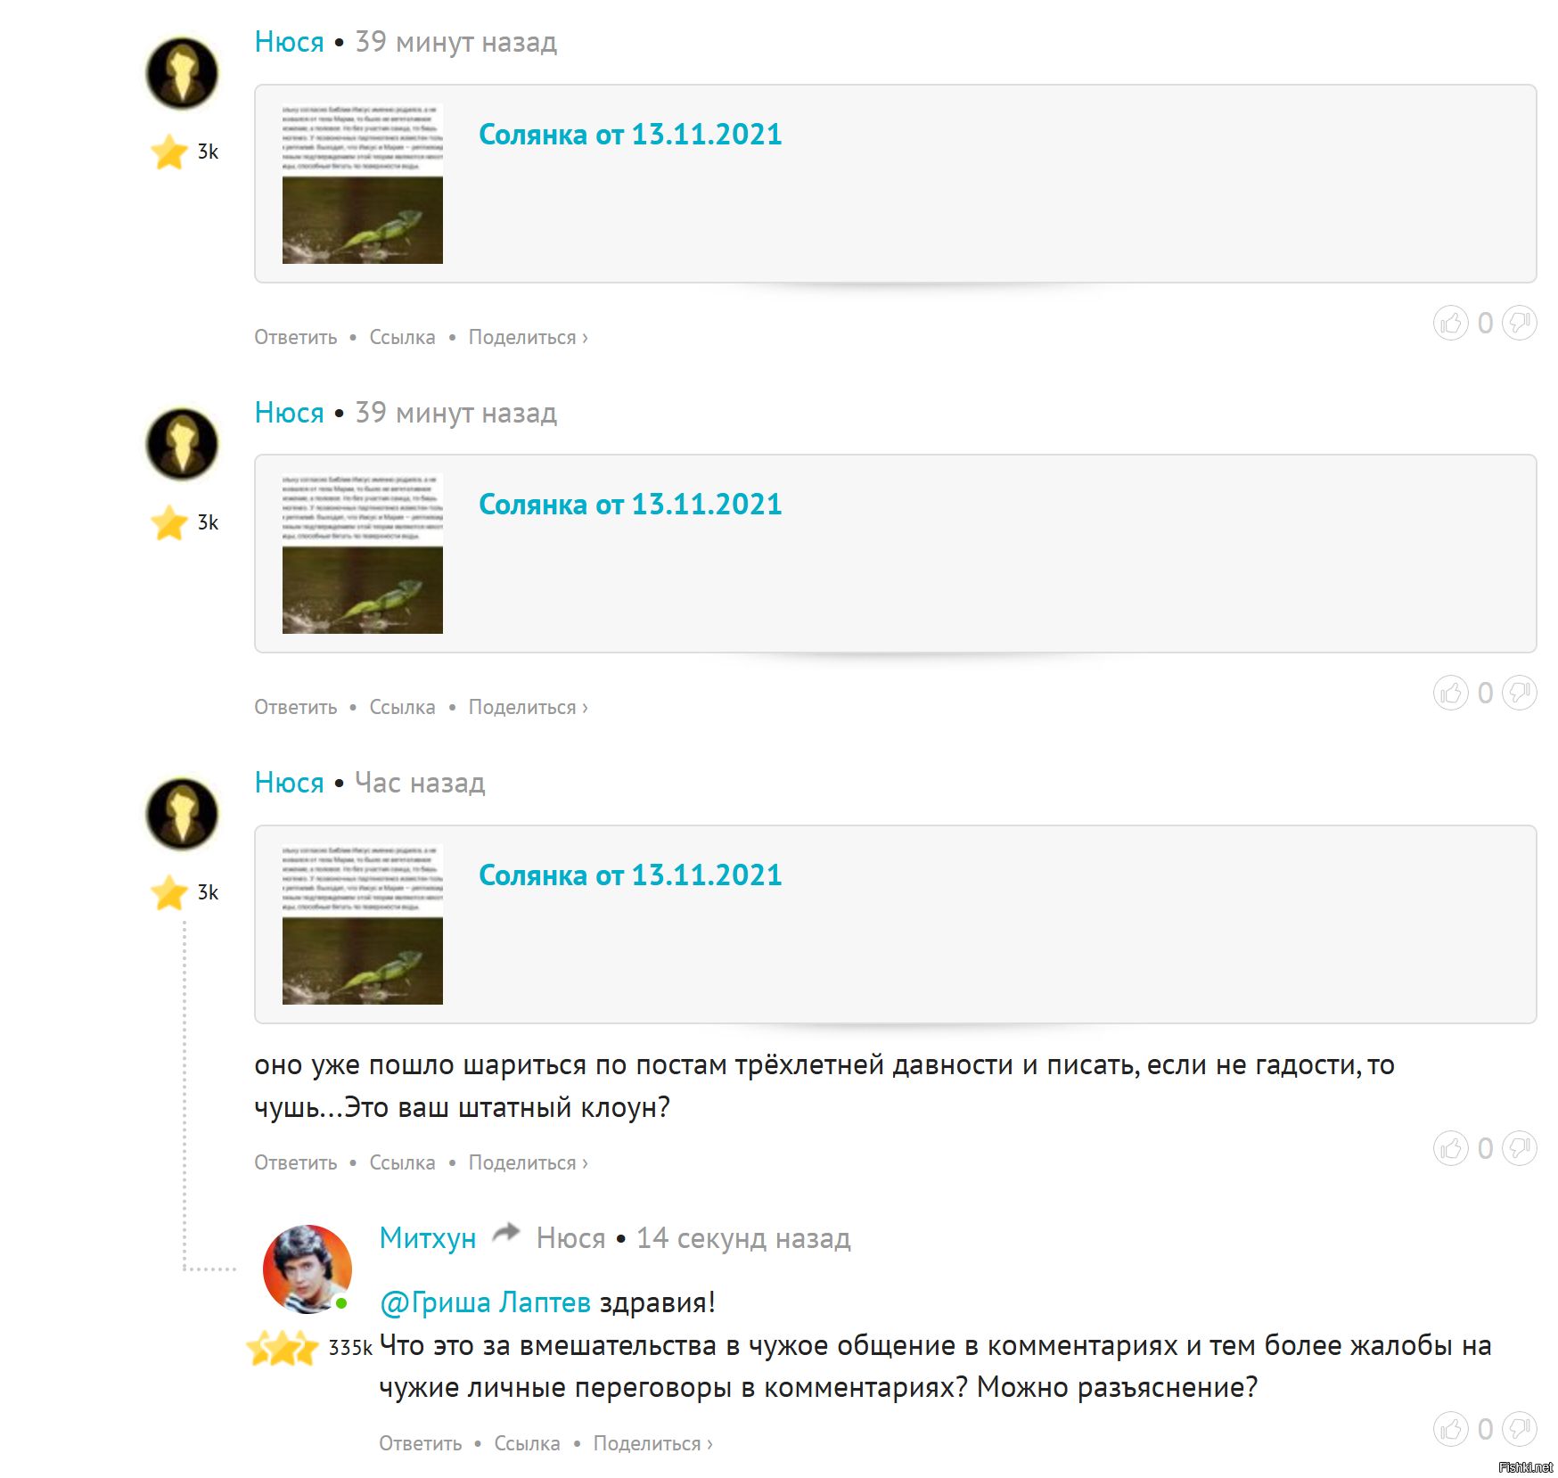Dislike the first Нюся comment
1558x1478 pixels.
[x=1519, y=323]
